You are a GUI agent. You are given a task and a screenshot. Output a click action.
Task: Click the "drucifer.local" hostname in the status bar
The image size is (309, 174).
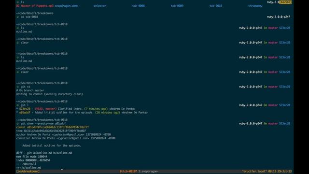tap(254, 171)
